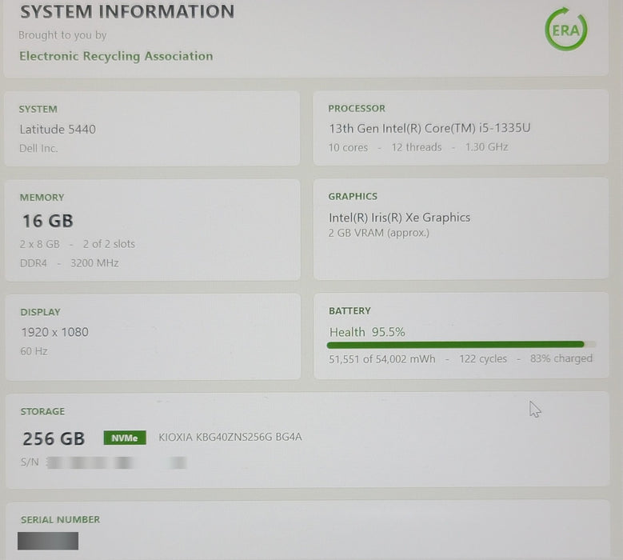This screenshot has height=560, width=623.
Task: Click the SYSTEM section label
Action: [x=38, y=109]
